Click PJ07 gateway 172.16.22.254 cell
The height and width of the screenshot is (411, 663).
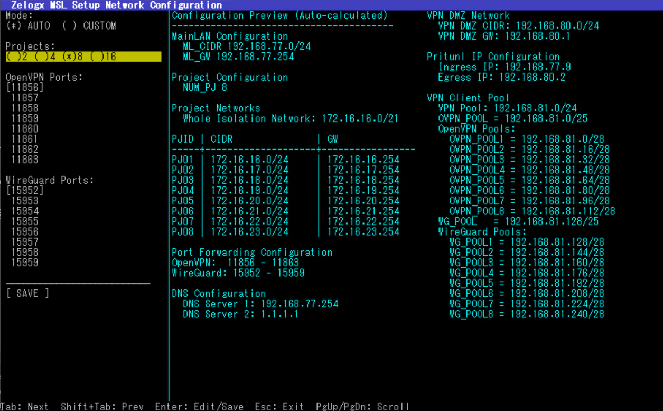[363, 221]
